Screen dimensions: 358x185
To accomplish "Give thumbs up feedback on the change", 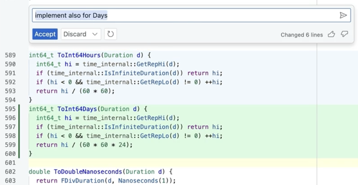I will 331,34.
